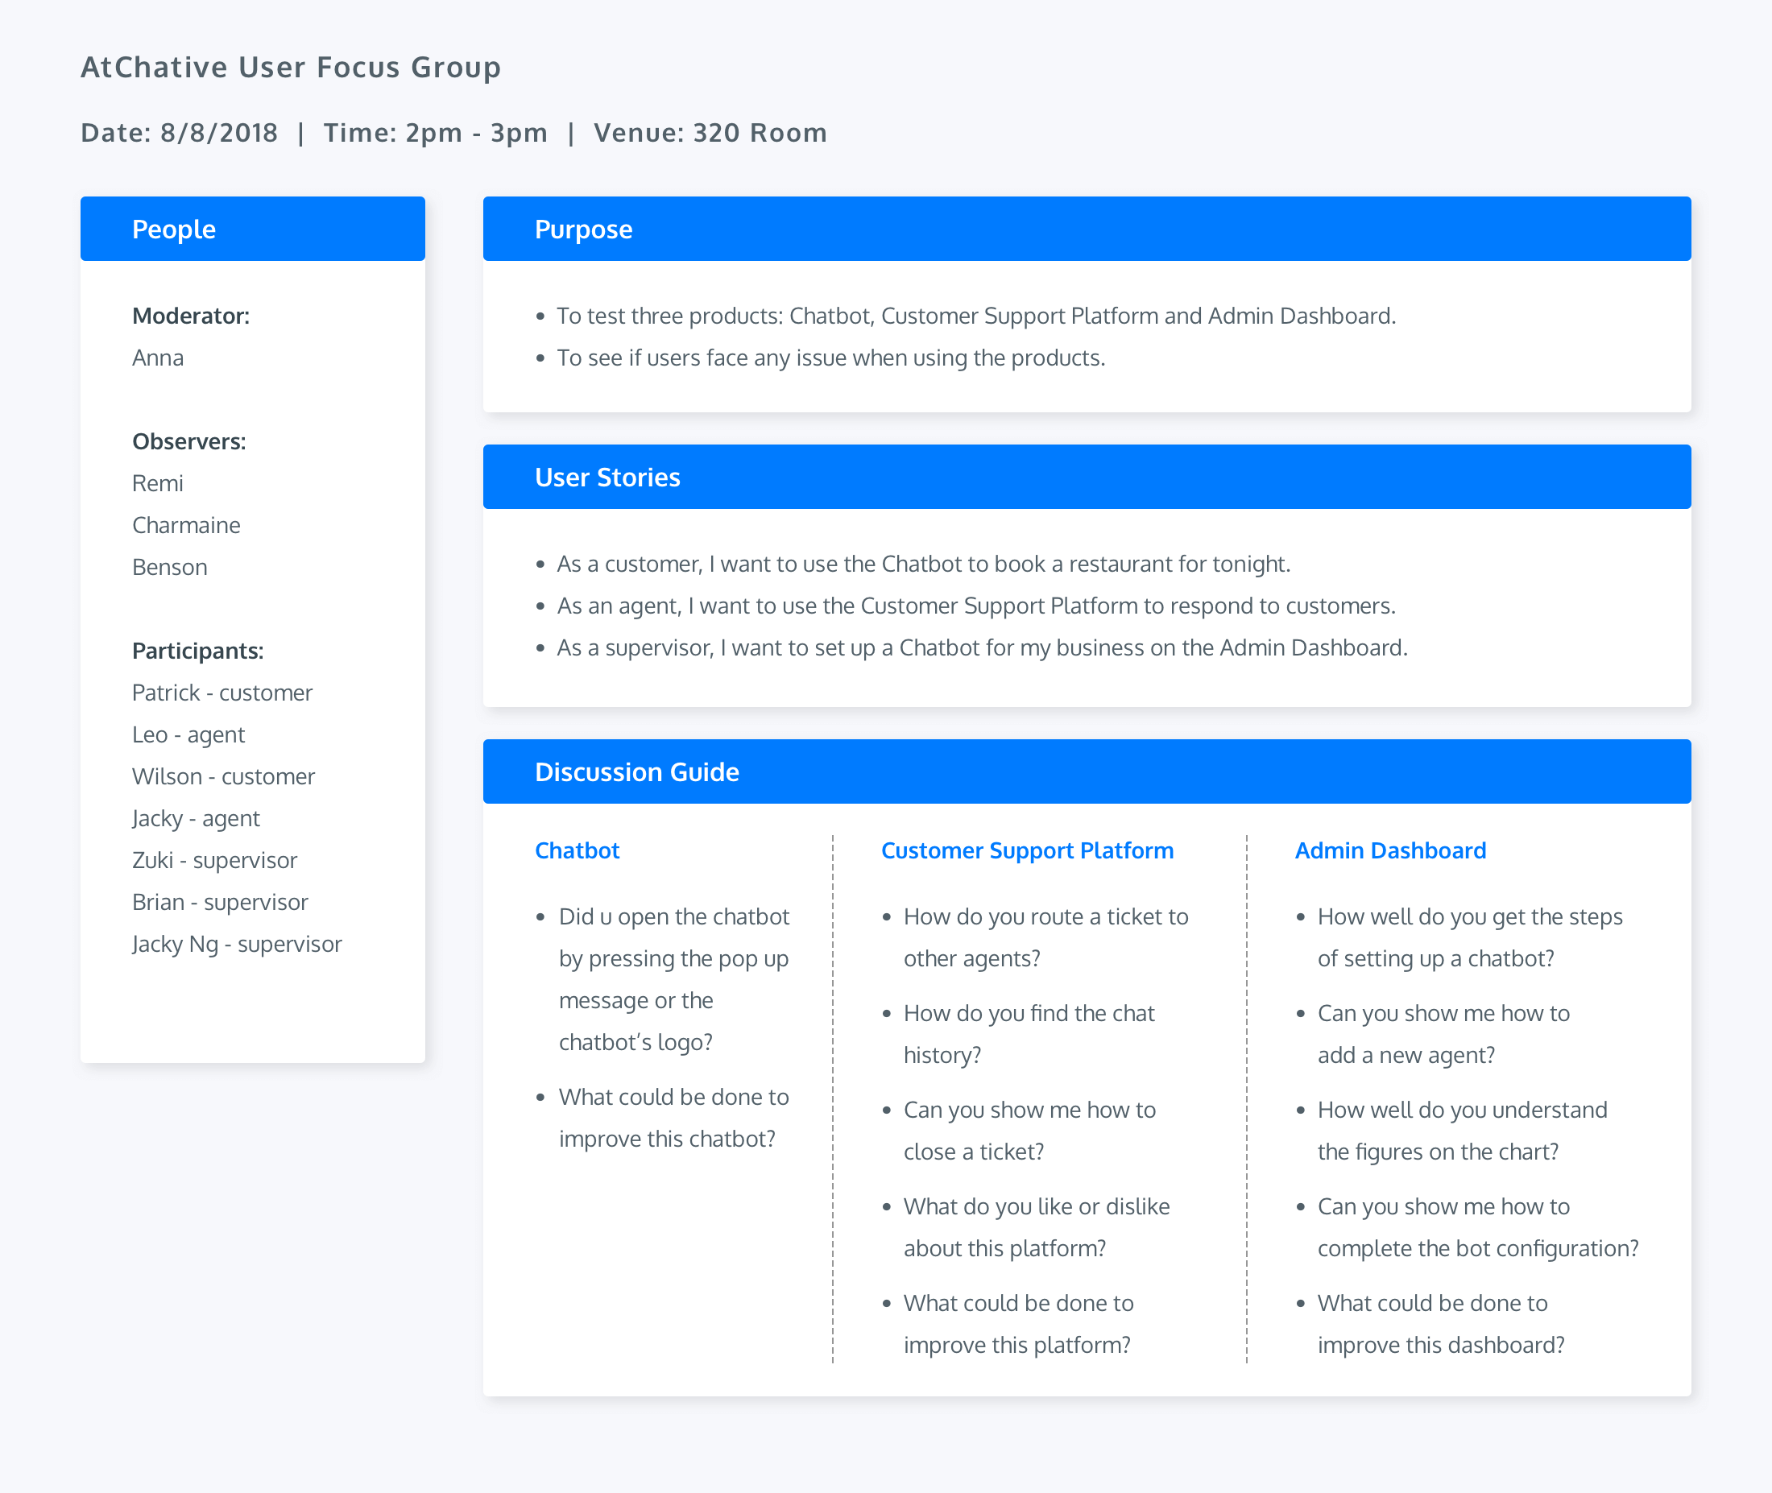Image resolution: width=1772 pixels, height=1493 pixels.
Task: Select participant 'Jacky Ng - supervisor'
Action: click(237, 944)
